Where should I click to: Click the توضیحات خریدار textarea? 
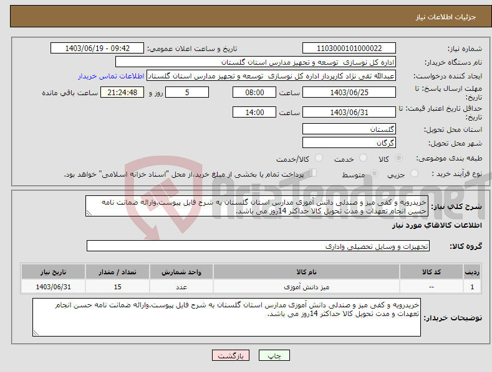226,317
